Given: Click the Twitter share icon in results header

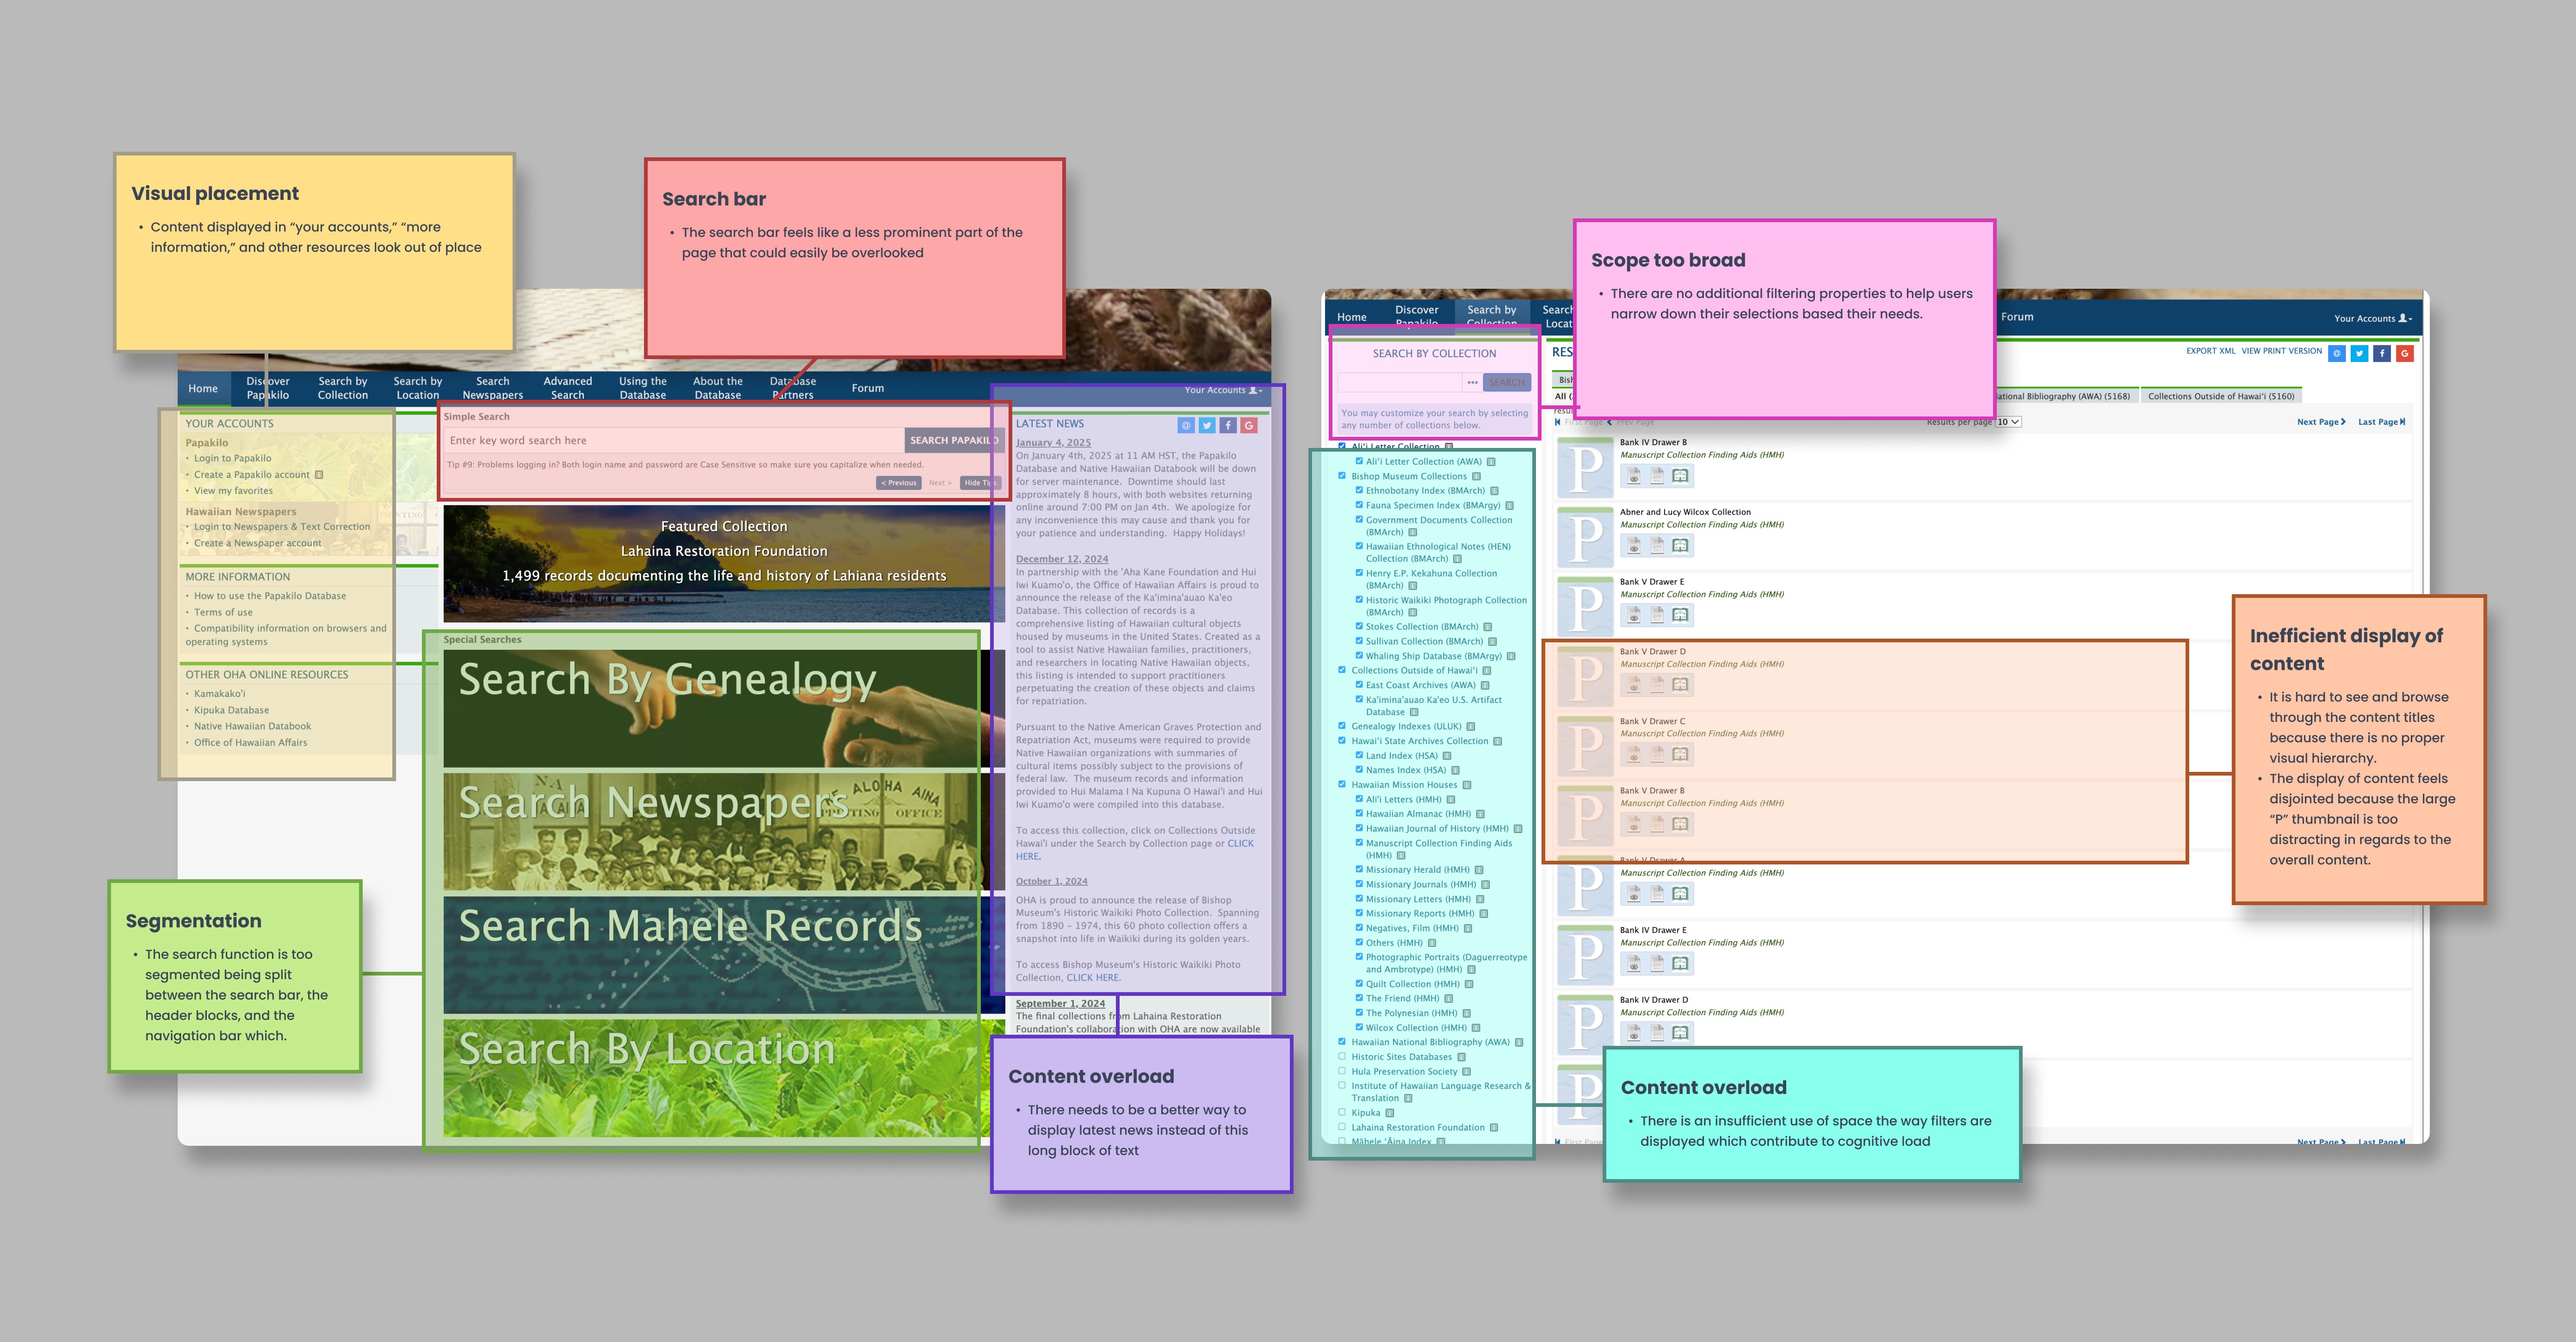Looking at the screenshot, I should (x=2359, y=353).
